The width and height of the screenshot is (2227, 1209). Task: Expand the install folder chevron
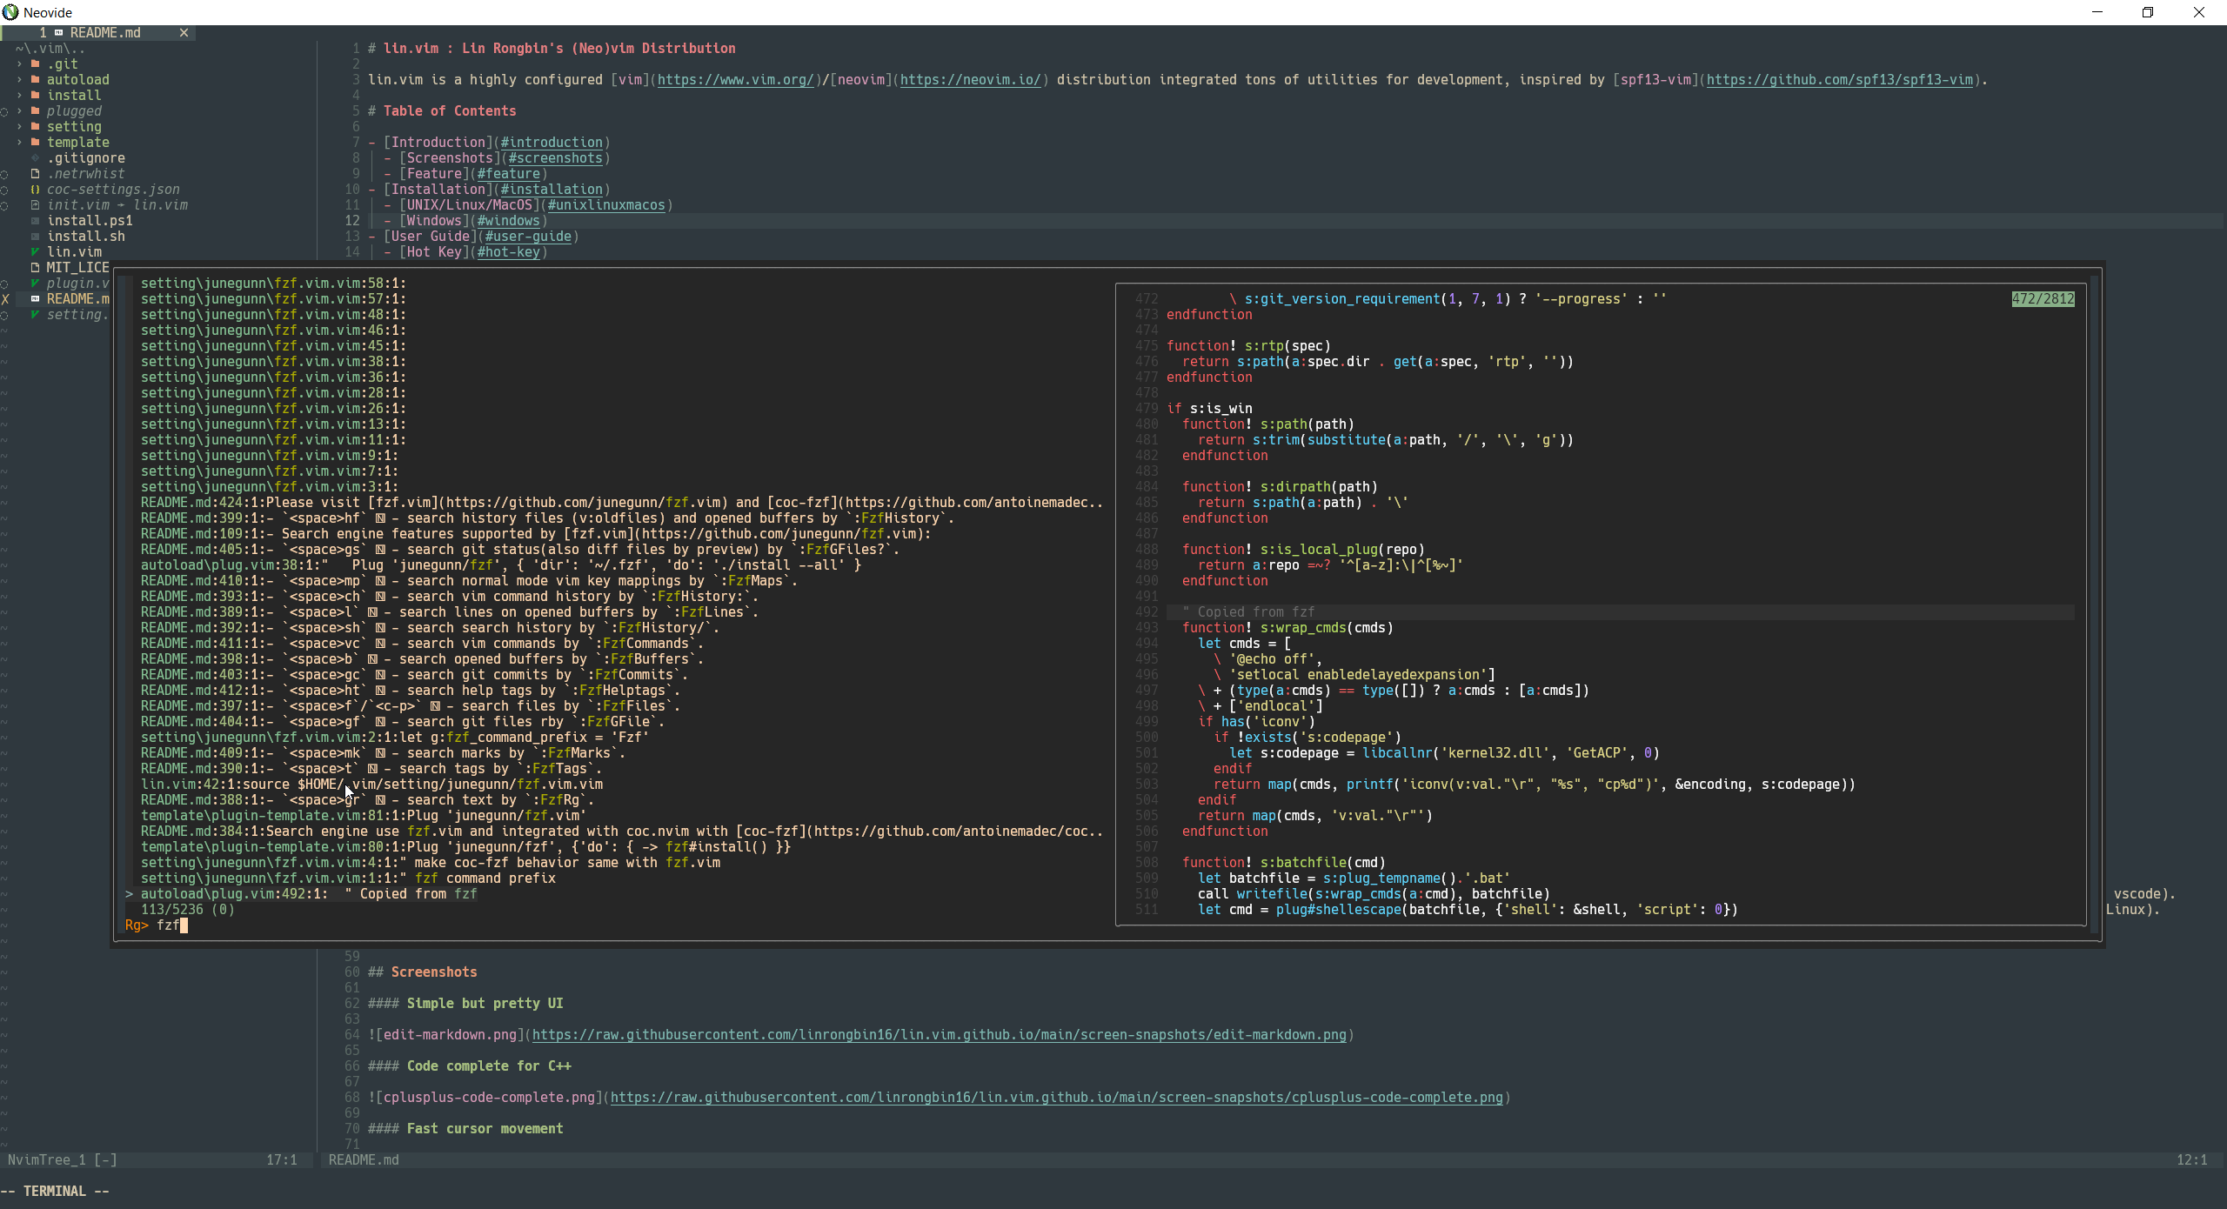pos(19,96)
